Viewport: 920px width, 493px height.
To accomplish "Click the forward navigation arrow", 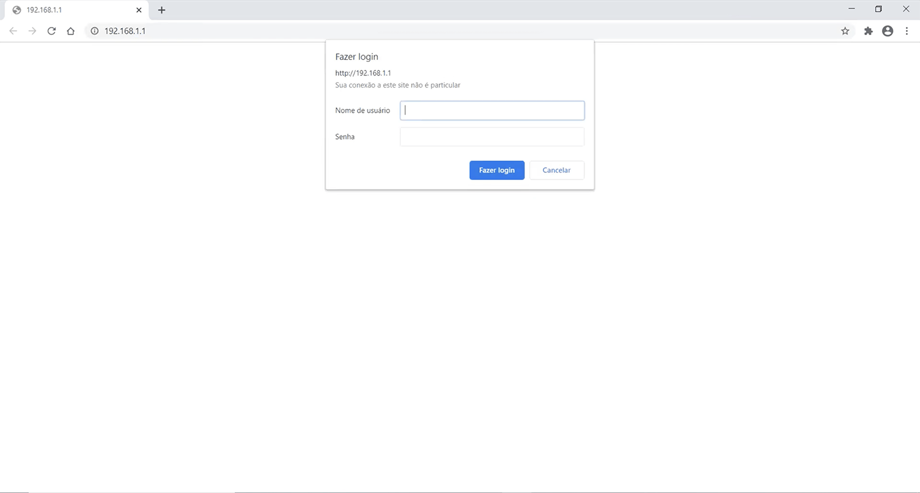I will tap(33, 31).
